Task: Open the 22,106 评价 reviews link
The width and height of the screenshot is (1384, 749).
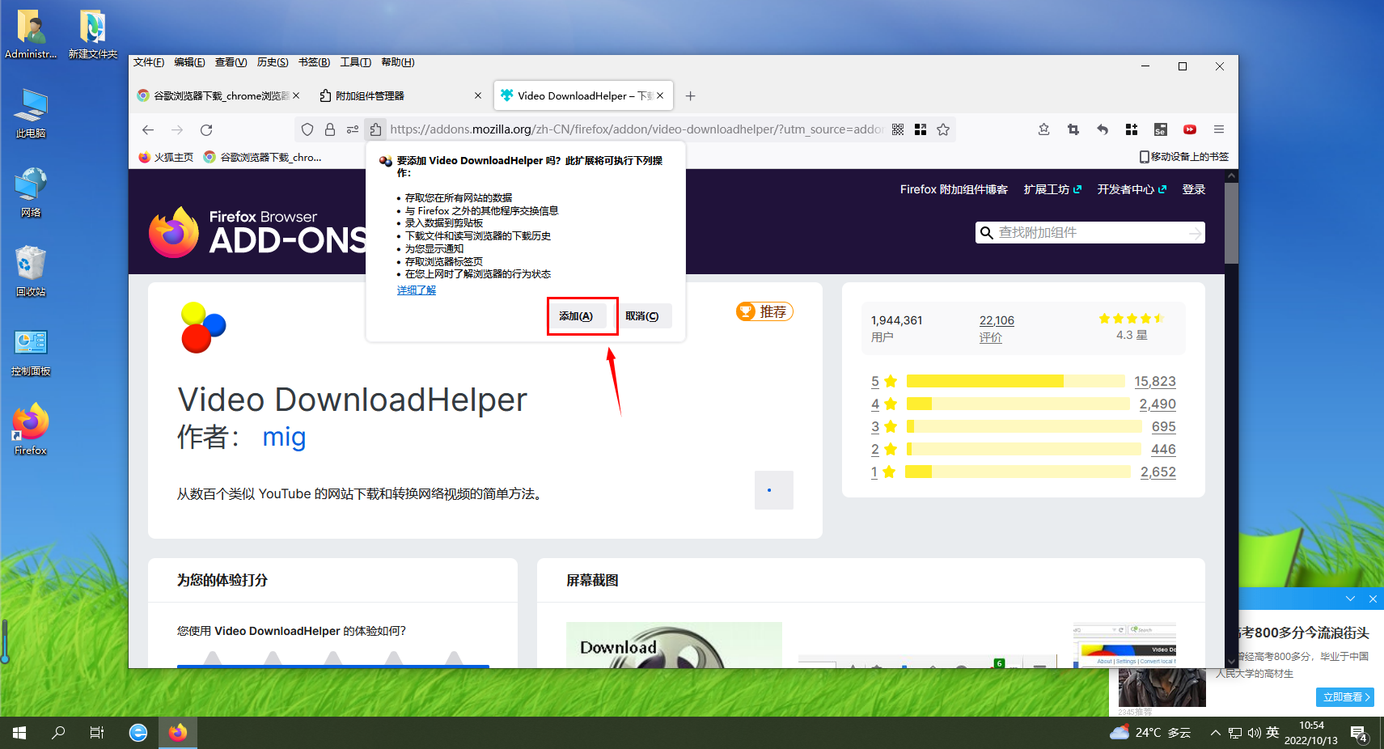Action: 997,328
